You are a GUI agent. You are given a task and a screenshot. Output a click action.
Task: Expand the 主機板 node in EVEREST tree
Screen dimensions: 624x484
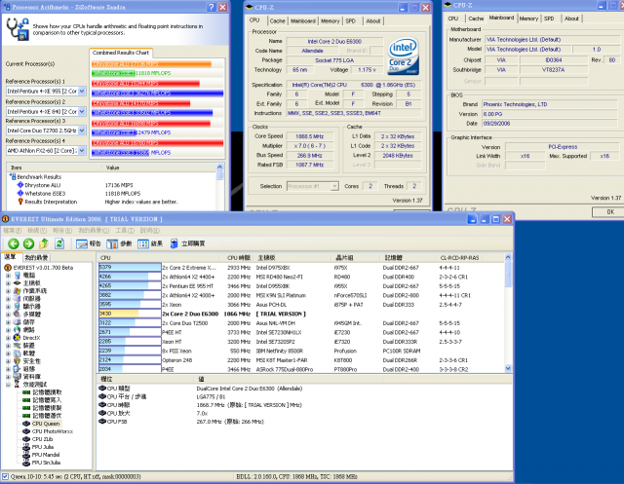click(8, 283)
